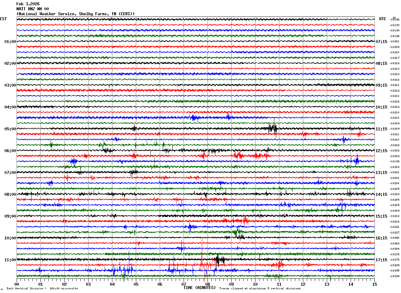Click the 15:15 UTC time label
401x293 pixels.
pyautogui.click(x=381, y=216)
